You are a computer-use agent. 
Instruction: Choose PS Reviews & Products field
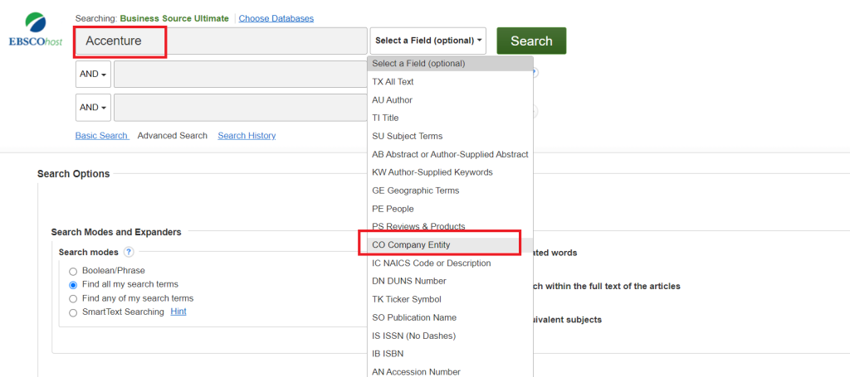point(450,226)
